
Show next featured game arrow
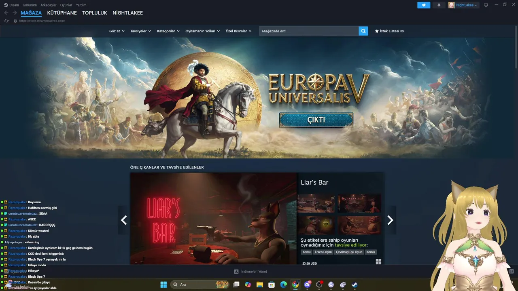tap(390, 220)
